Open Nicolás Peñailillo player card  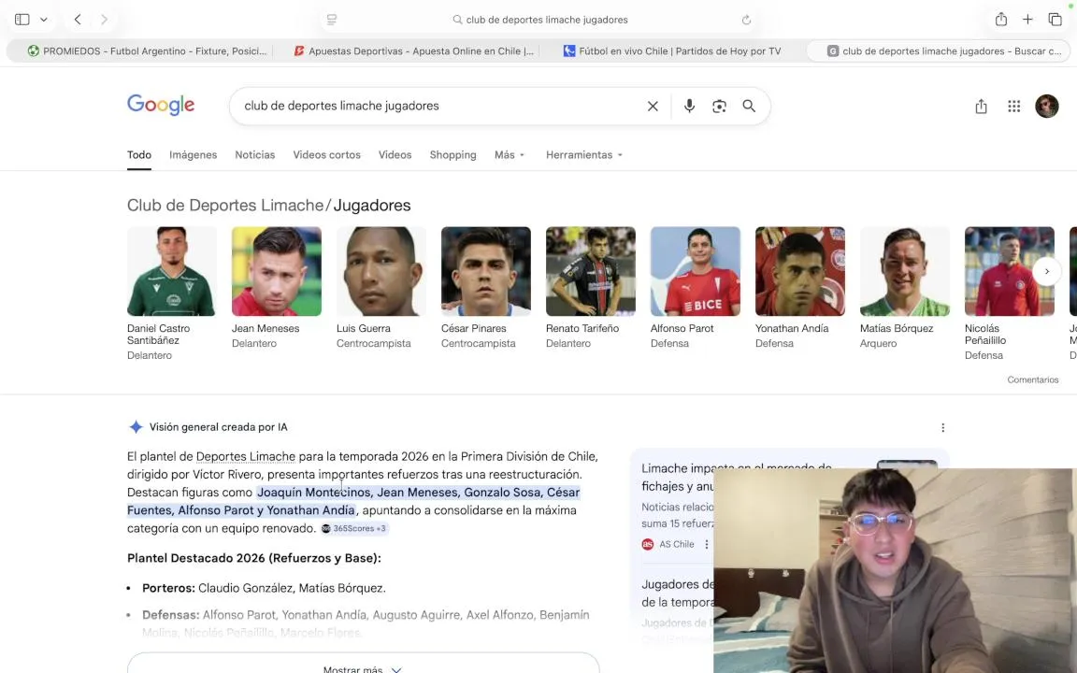click(x=1009, y=294)
